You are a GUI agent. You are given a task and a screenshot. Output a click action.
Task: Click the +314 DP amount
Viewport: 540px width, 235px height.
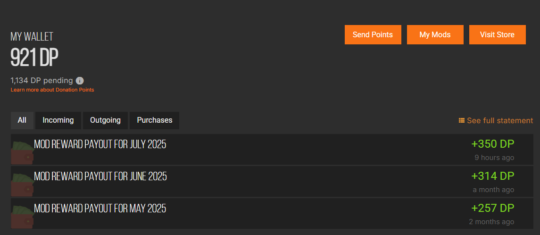(x=492, y=176)
